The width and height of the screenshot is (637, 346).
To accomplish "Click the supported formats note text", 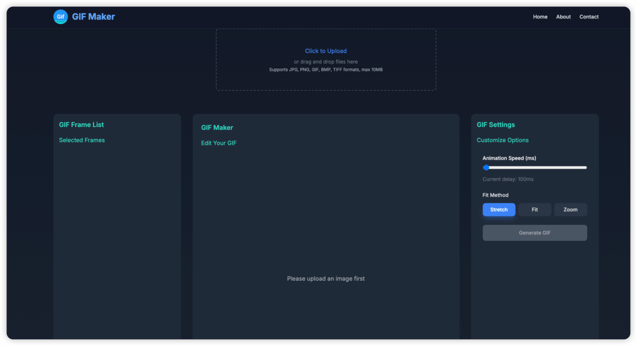I will tap(326, 70).
